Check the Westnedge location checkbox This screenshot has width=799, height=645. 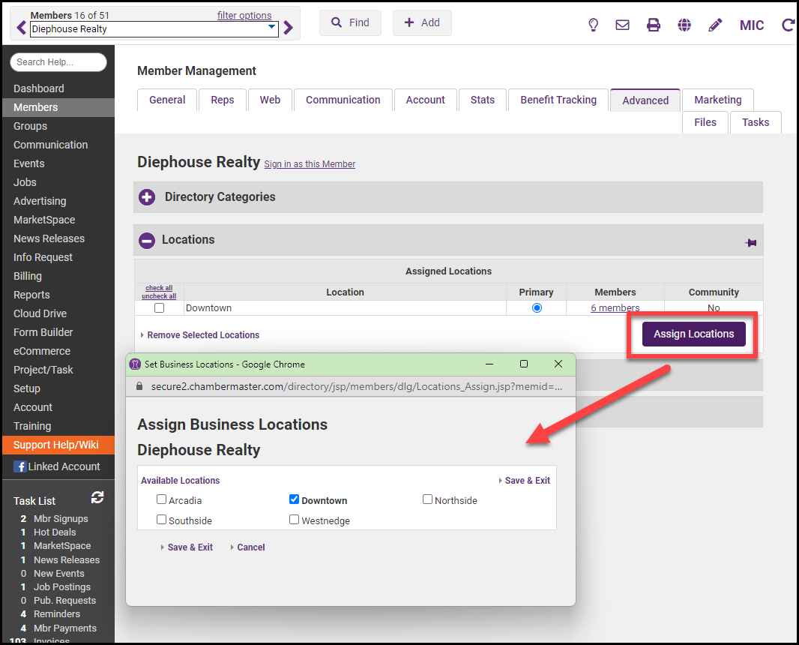click(x=295, y=520)
